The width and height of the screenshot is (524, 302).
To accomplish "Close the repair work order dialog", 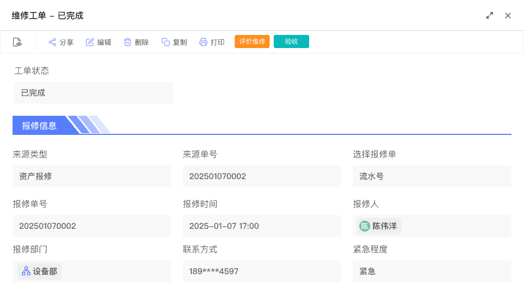I will (508, 15).
